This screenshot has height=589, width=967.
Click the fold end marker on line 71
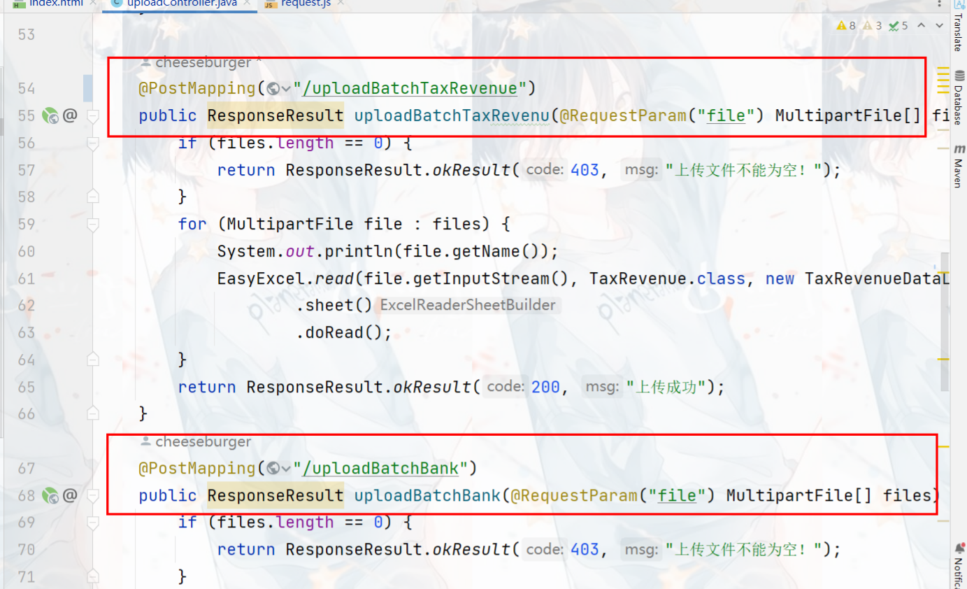point(93,577)
